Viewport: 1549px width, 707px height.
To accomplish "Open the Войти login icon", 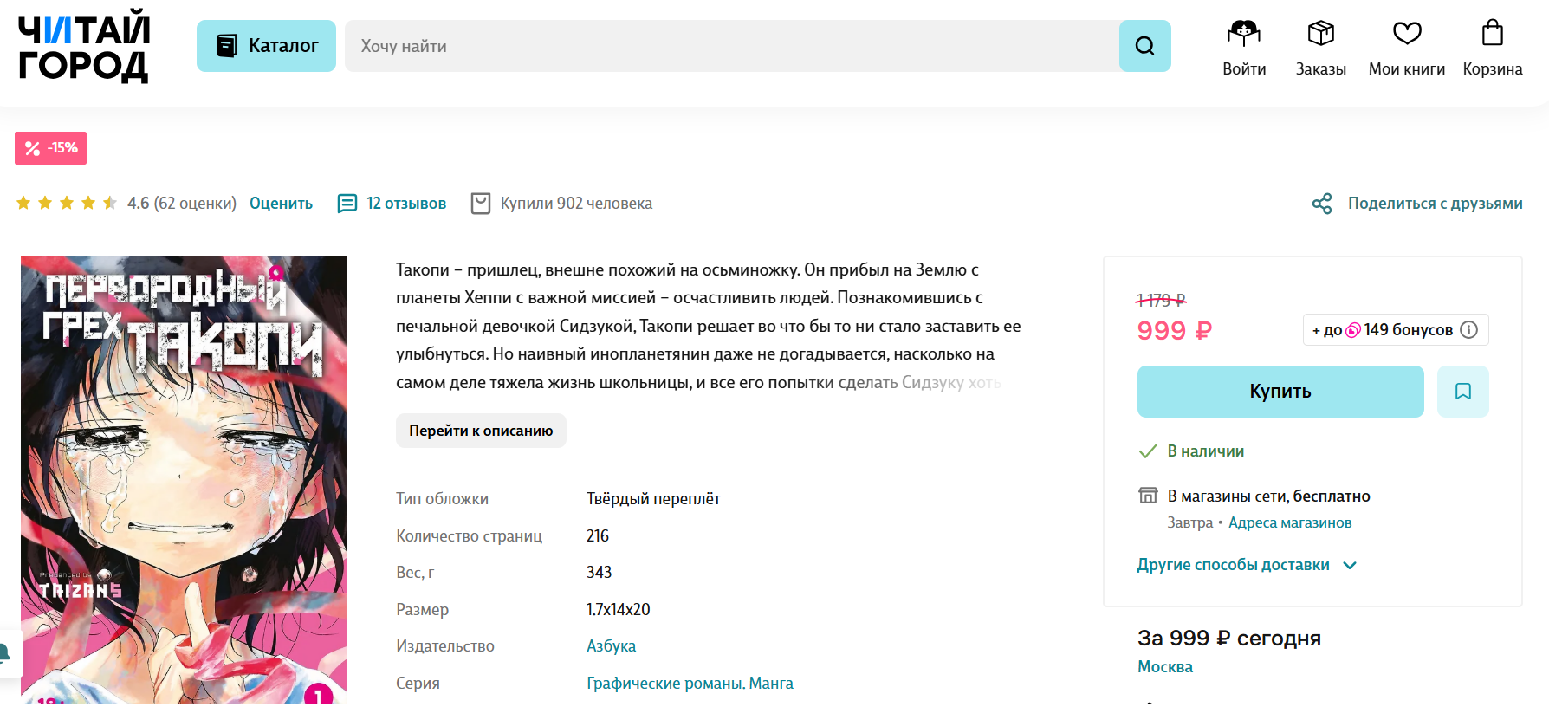I will pos(1243,35).
